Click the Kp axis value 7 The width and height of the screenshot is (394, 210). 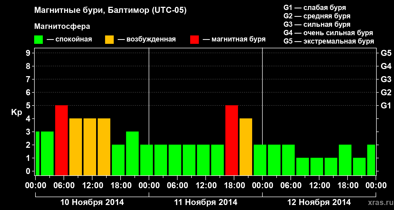[x=29, y=79]
